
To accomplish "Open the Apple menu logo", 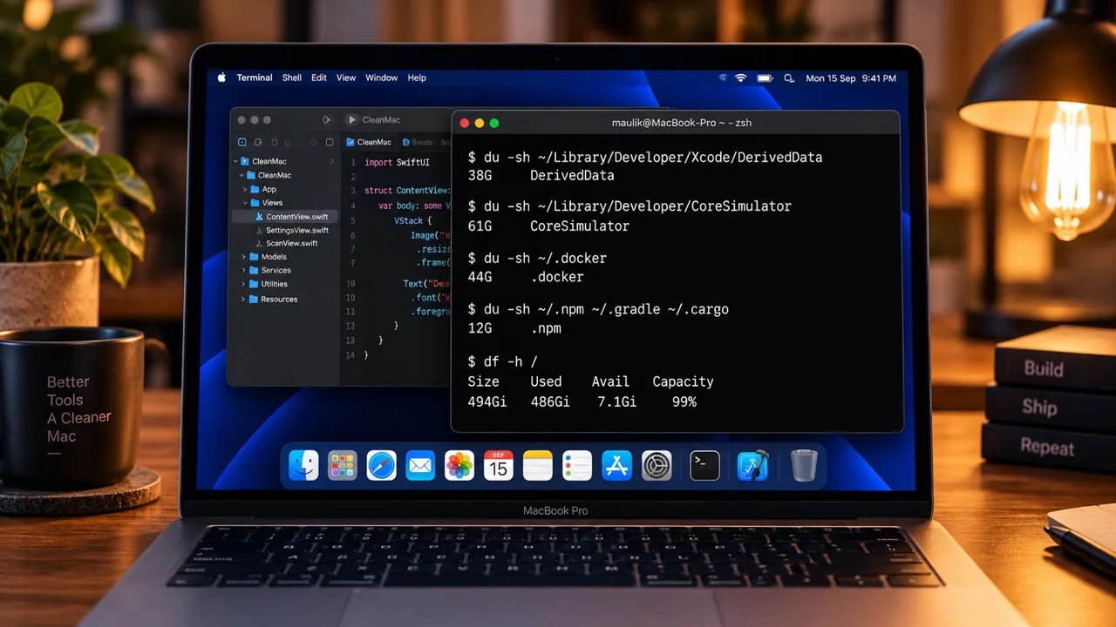I will pos(221,78).
